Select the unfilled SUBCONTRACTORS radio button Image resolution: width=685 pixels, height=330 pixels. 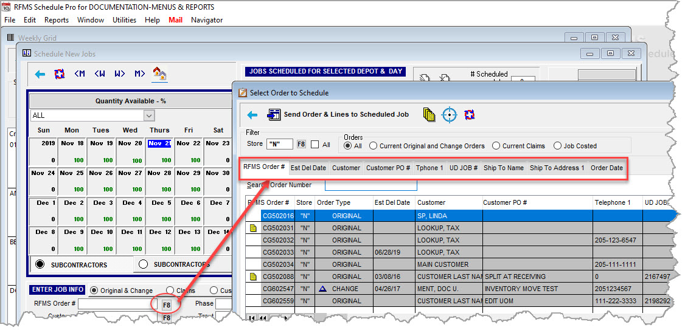click(x=143, y=264)
